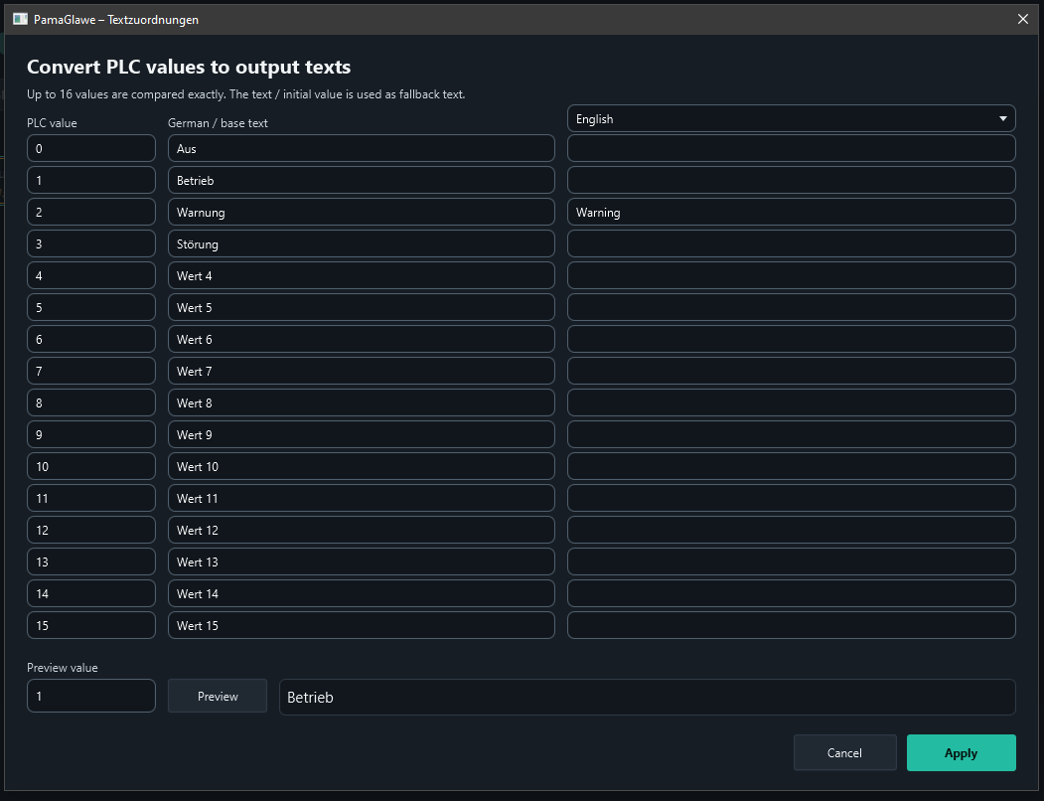Click the empty English field beside 'Wert 14'
Image resolution: width=1044 pixels, height=801 pixels.
791,593
